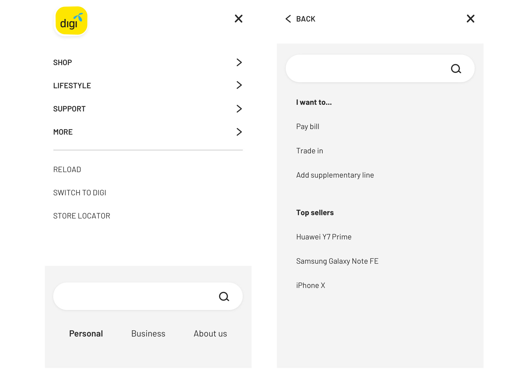Open SWITCH TO DIGI link
The height and width of the screenshot is (371, 529).
pos(80,193)
